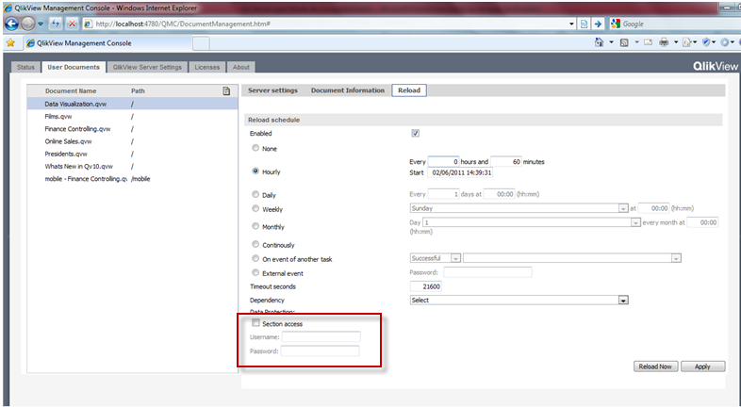Select the mobile - Finance Controlling document
This screenshot has height=407, width=741.
(x=132, y=179)
